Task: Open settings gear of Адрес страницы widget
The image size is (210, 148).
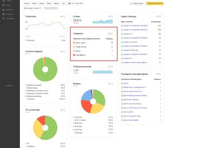Action: pyautogui.click(x=157, y=16)
